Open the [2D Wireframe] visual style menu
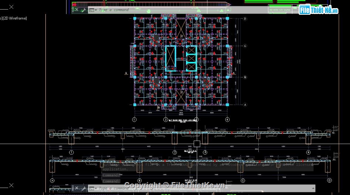 (x=15, y=18)
